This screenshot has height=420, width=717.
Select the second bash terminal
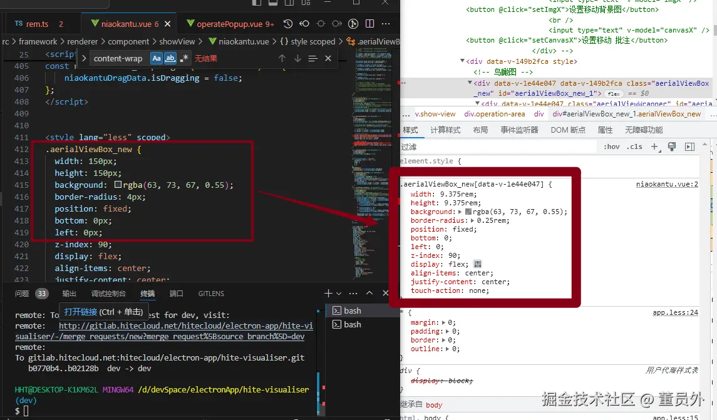[x=361, y=324]
